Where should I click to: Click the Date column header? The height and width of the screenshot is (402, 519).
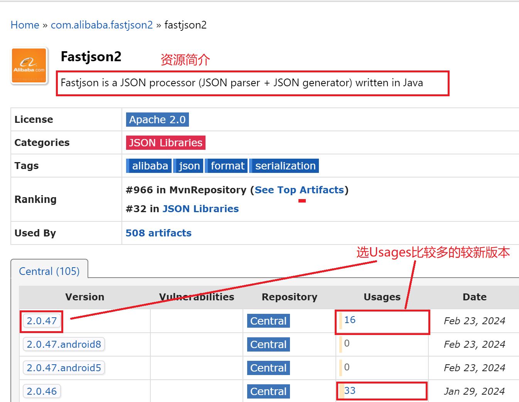pyautogui.click(x=475, y=297)
